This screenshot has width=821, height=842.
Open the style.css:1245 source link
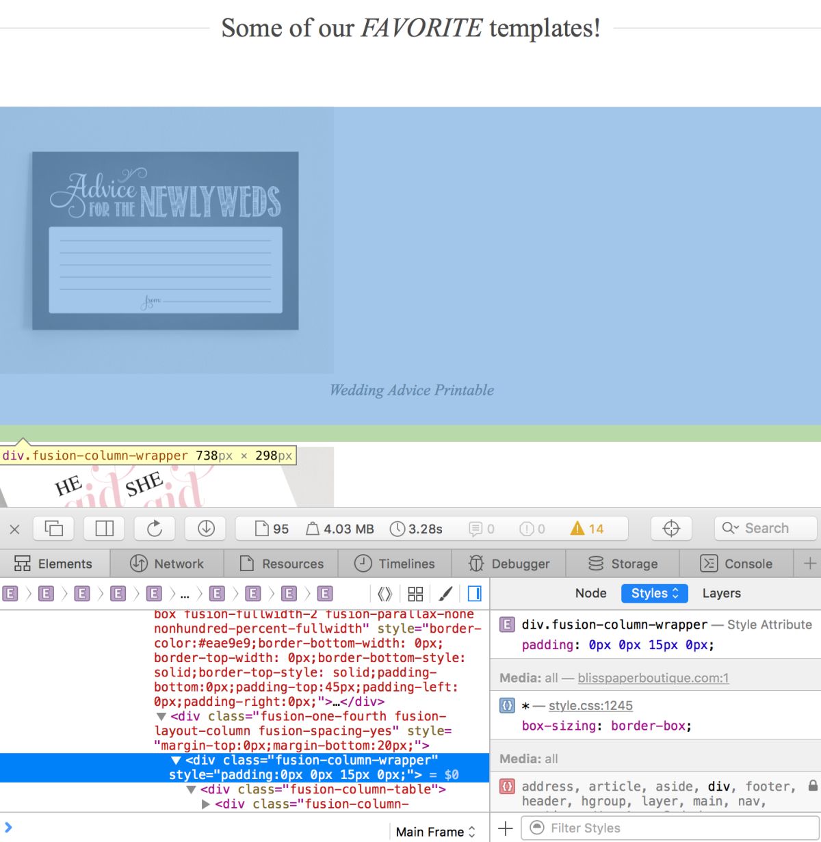(x=590, y=705)
